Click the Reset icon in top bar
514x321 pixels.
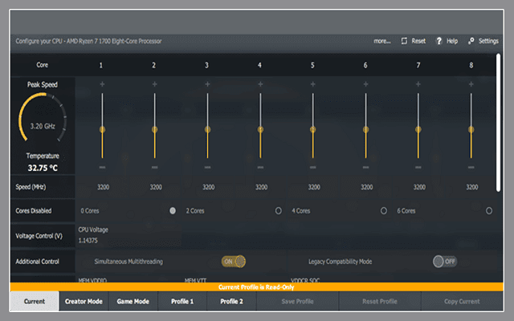(x=404, y=40)
